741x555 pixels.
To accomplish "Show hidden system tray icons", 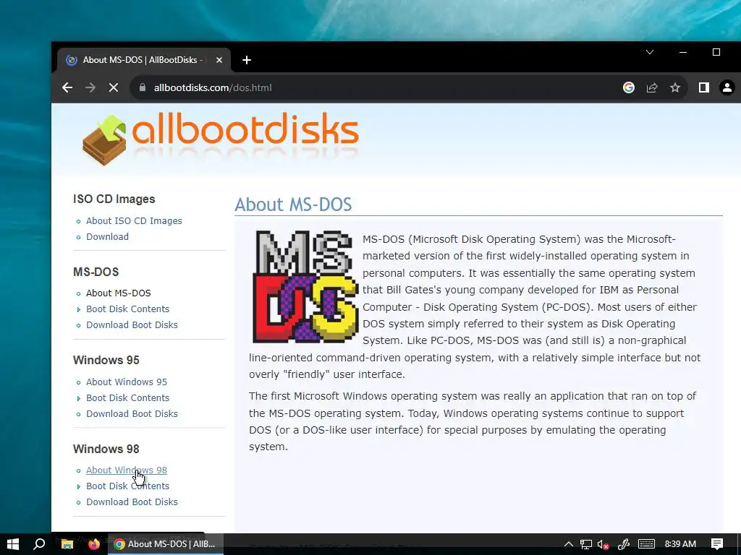I will point(569,544).
